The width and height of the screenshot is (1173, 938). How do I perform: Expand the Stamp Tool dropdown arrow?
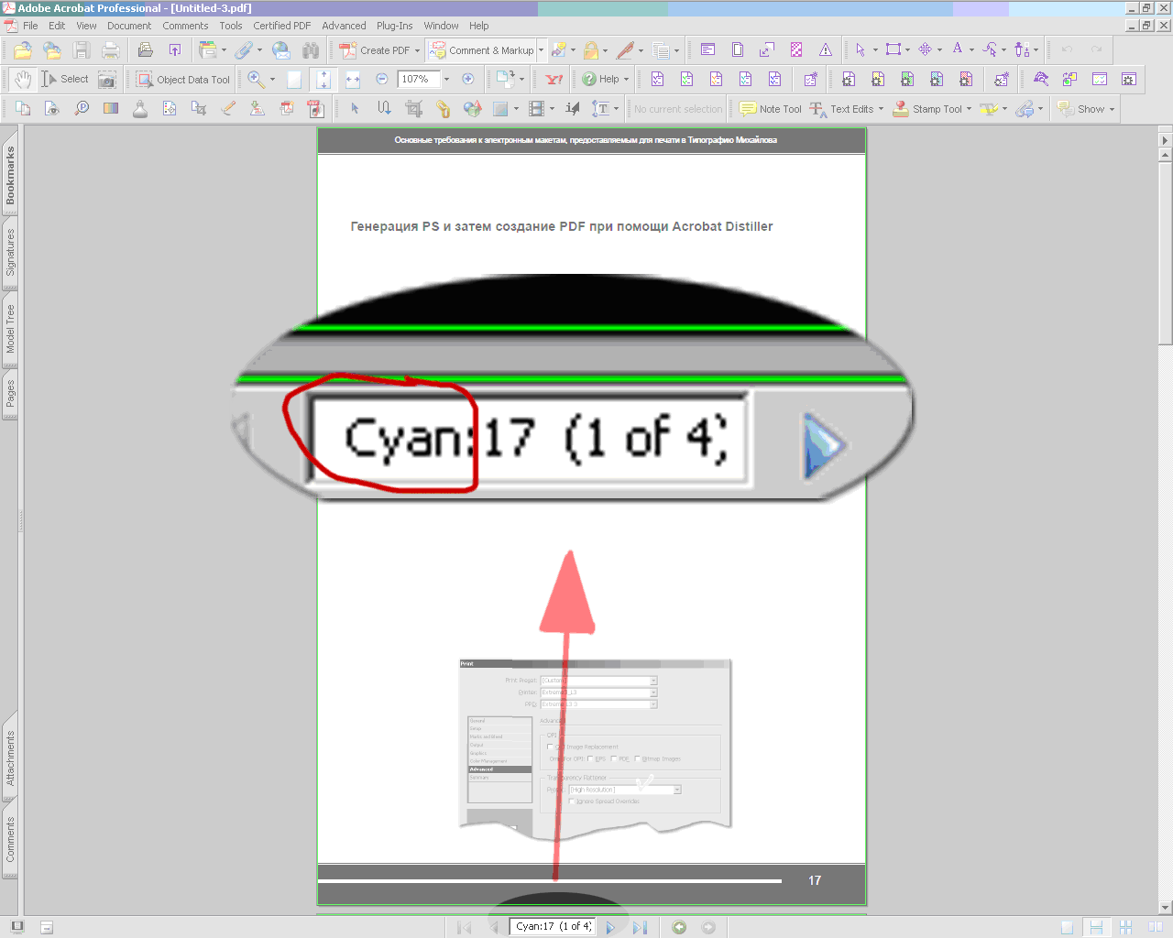pyautogui.click(x=969, y=109)
